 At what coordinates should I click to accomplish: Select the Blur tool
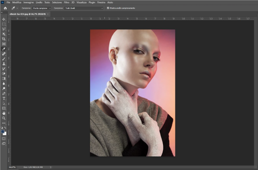tap(3, 84)
